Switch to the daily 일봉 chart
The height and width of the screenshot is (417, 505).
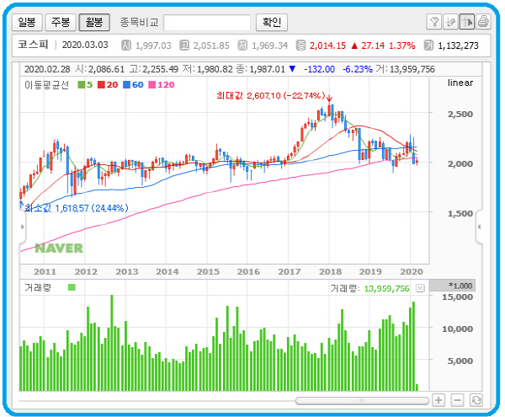27,22
